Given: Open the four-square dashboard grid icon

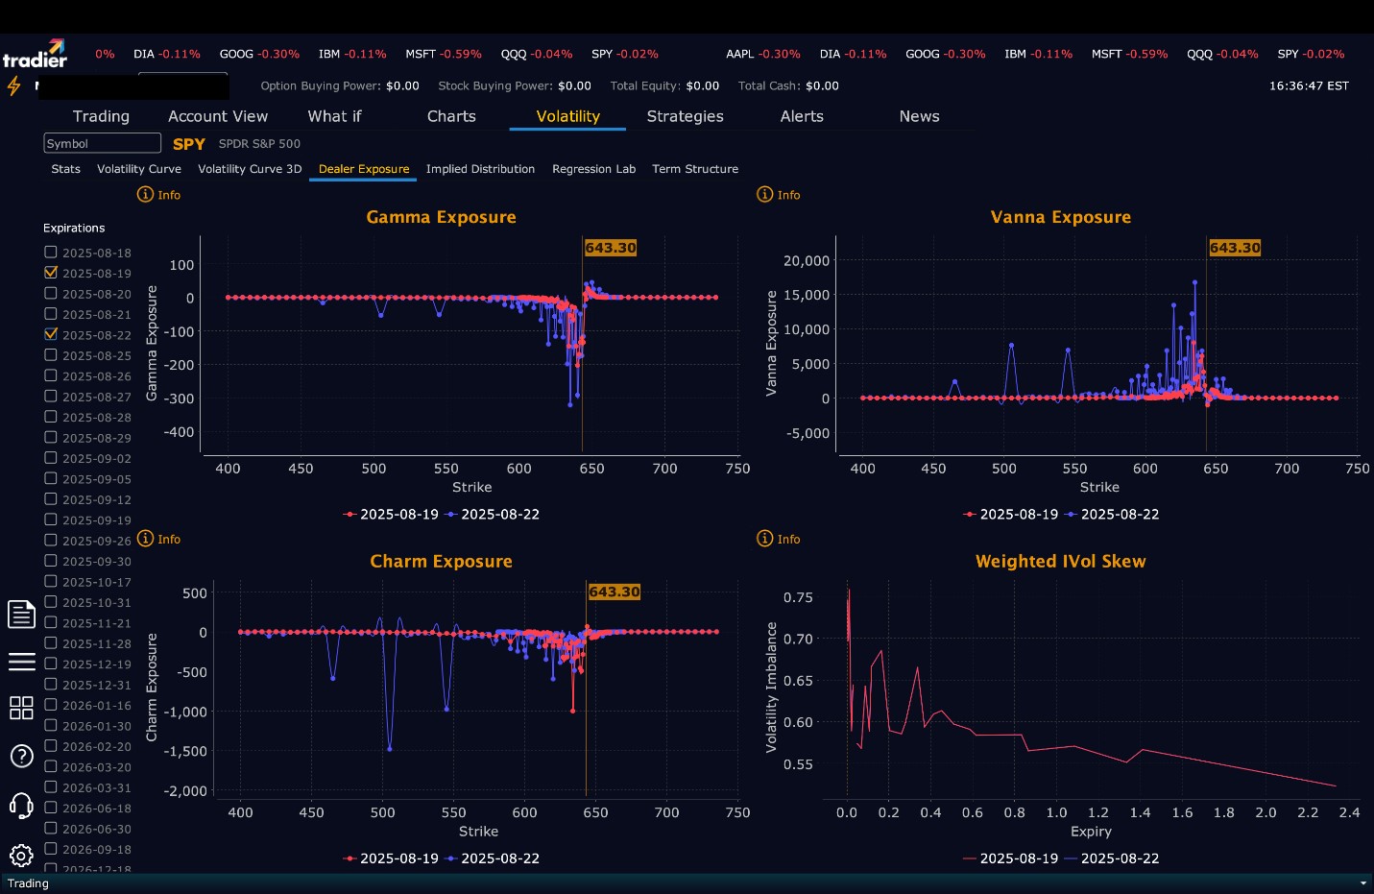Looking at the screenshot, I should (21, 708).
